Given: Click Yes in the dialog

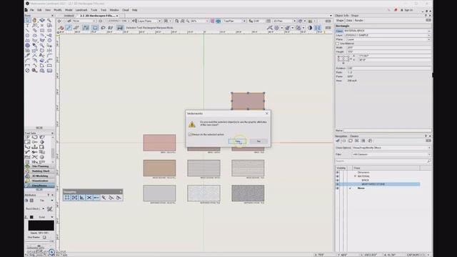Looking at the screenshot, I should point(238,141).
